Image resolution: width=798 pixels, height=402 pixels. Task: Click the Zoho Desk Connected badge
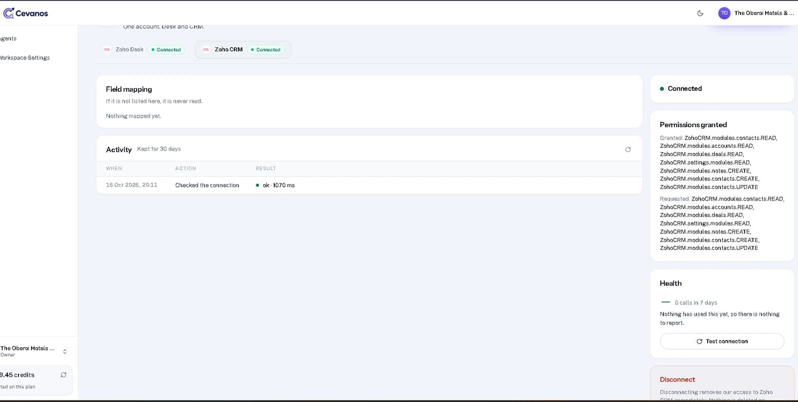[166, 50]
